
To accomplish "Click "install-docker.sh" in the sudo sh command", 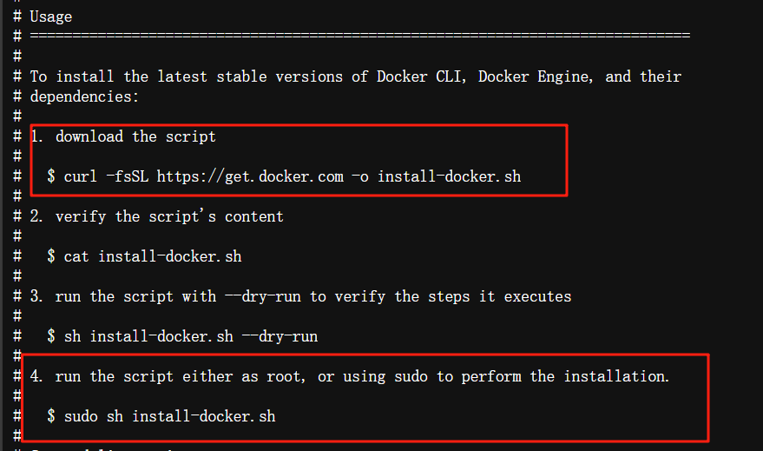I will click(203, 416).
